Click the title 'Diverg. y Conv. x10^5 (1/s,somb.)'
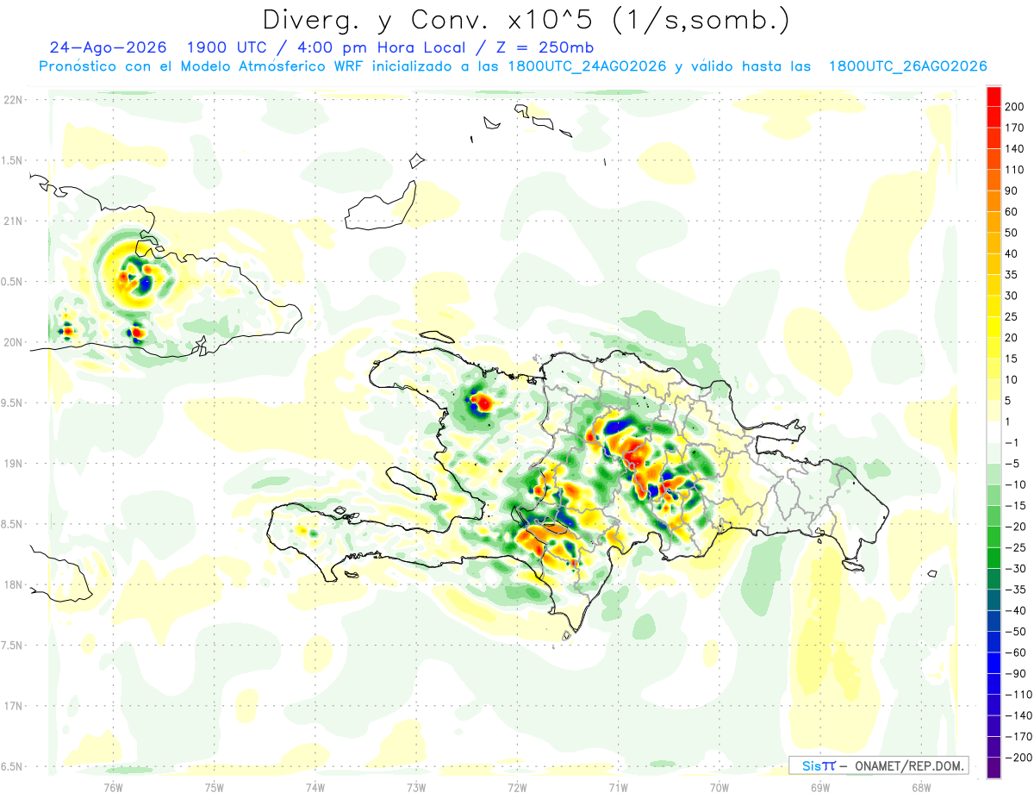The image size is (1034, 799). point(526,20)
